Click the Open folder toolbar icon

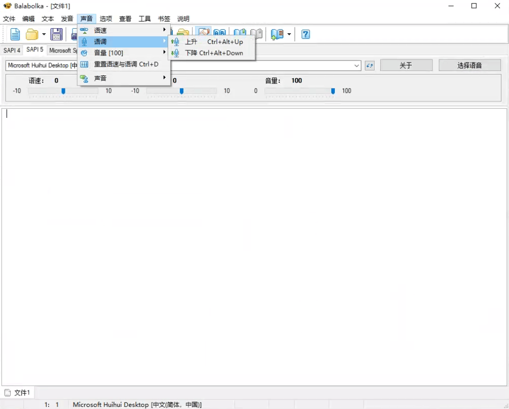click(x=32, y=34)
